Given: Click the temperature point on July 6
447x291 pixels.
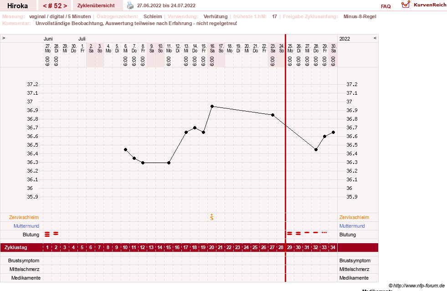Looking at the screenshot, I should 125,150.
